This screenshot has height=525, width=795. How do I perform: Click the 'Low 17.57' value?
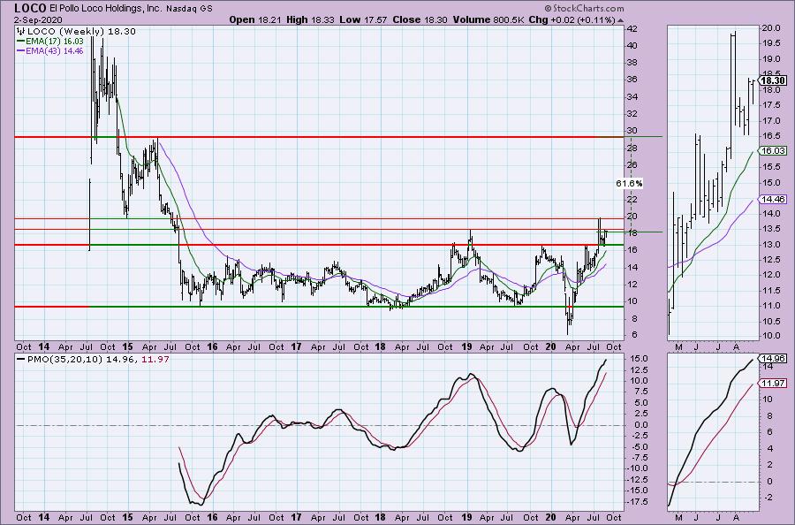coord(364,19)
